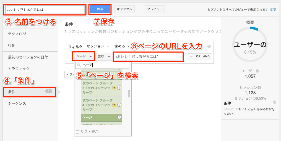Screen dimensions: 281x141
Task: Click warning icon on 次のページ グループ 3
Action: click(x=114, y=88)
